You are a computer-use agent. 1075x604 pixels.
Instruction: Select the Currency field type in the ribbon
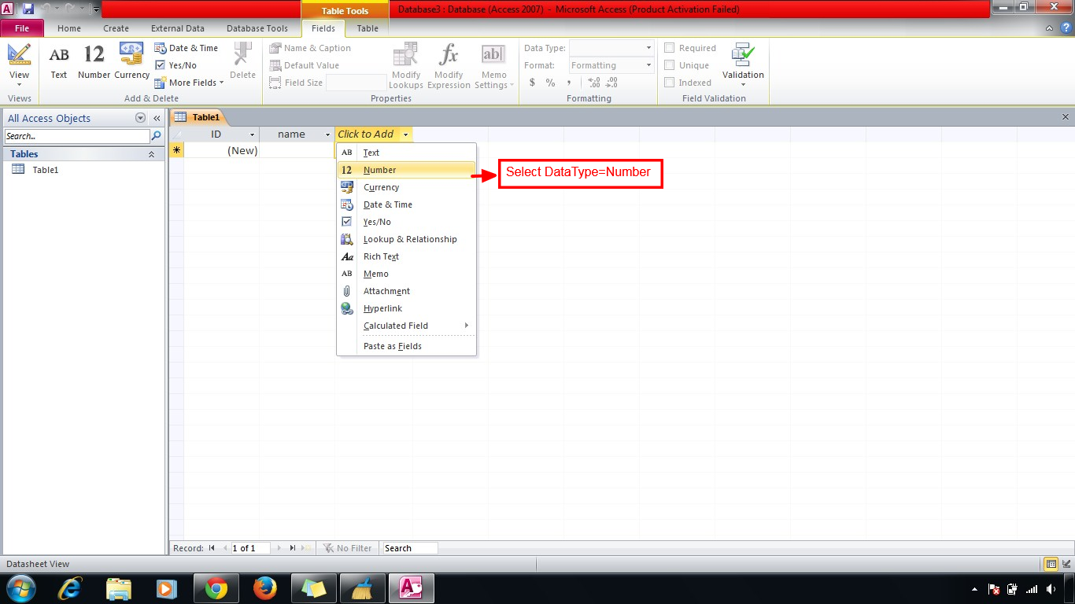tap(131, 63)
